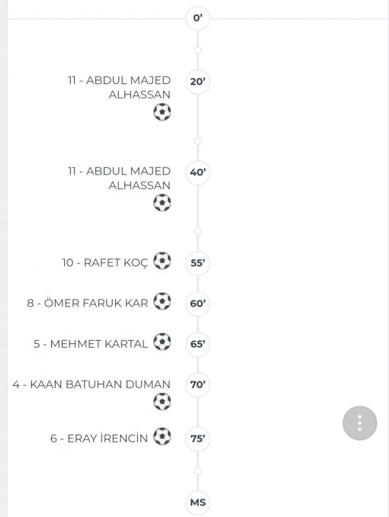This screenshot has height=517, width=389.
Task: Select the 40' timeline marker
Action: click(198, 172)
